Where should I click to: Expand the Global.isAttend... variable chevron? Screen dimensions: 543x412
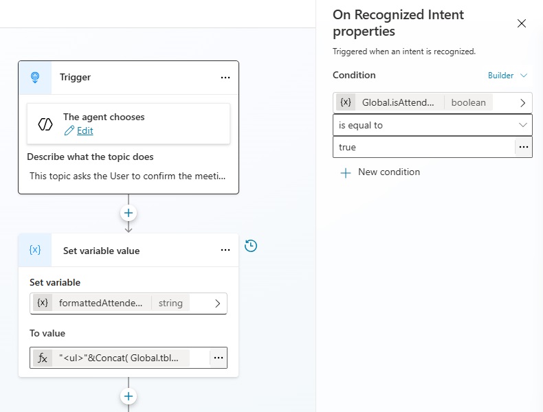tap(522, 103)
